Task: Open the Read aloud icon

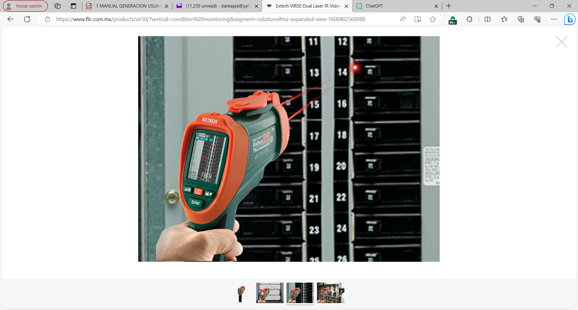Action: click(x=402, y=19)
